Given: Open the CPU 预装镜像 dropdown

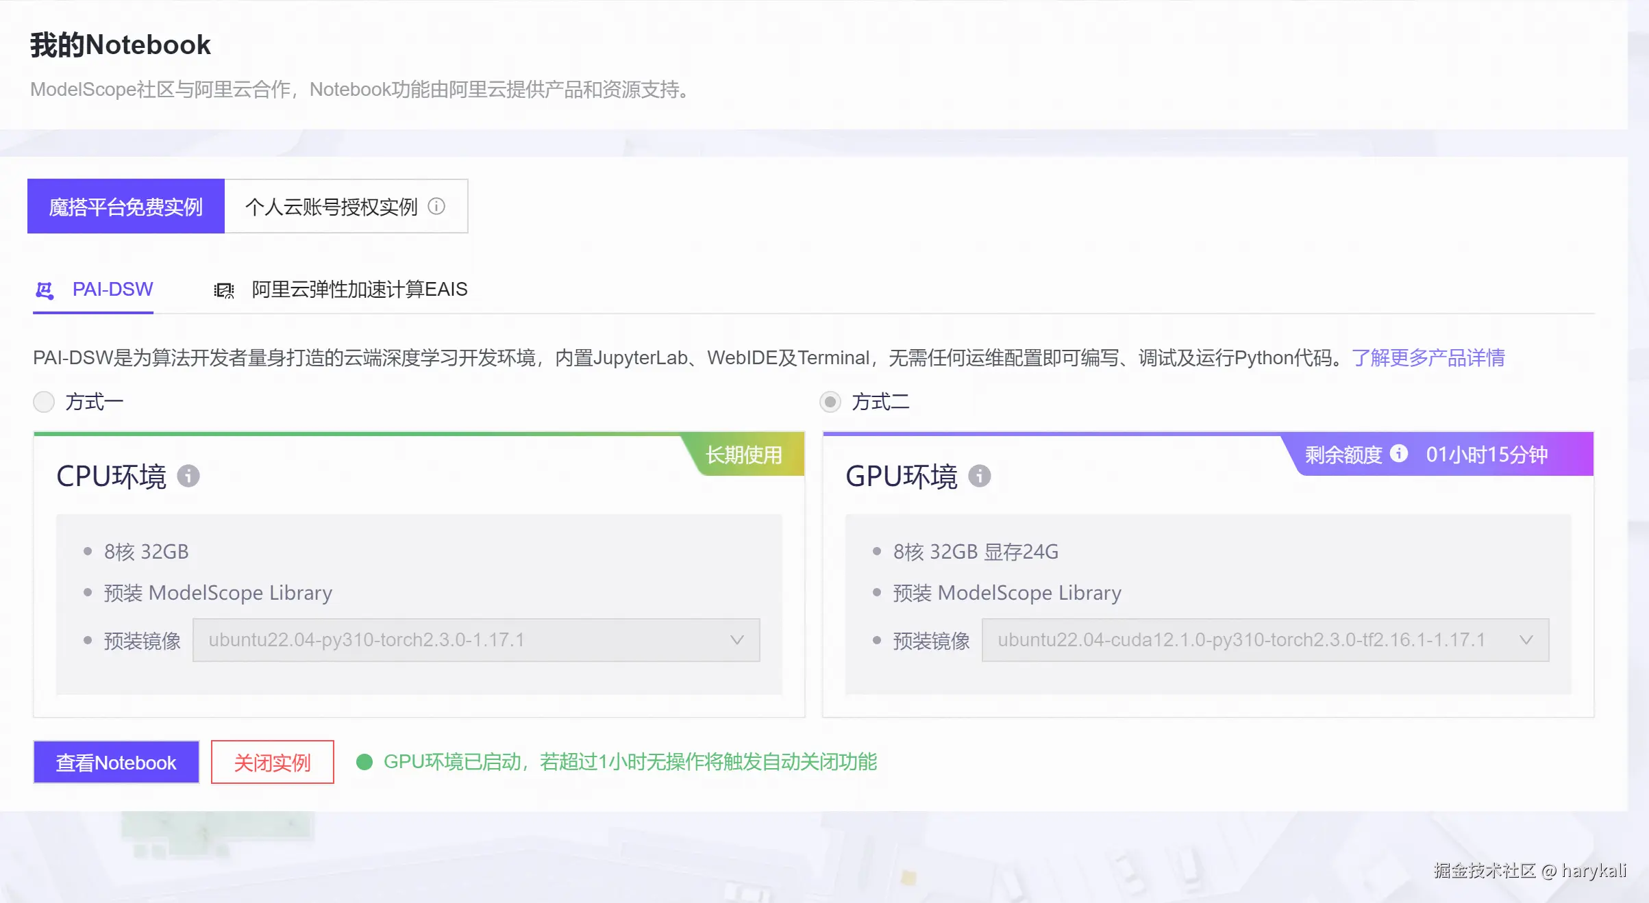Looking at the screenshot, I should coord(475,640).
